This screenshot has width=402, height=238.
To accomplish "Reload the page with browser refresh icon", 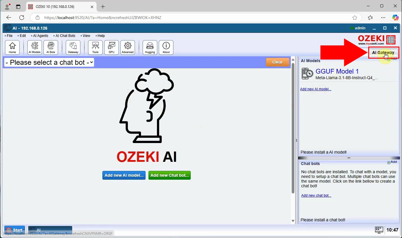I will pos(22,18).
